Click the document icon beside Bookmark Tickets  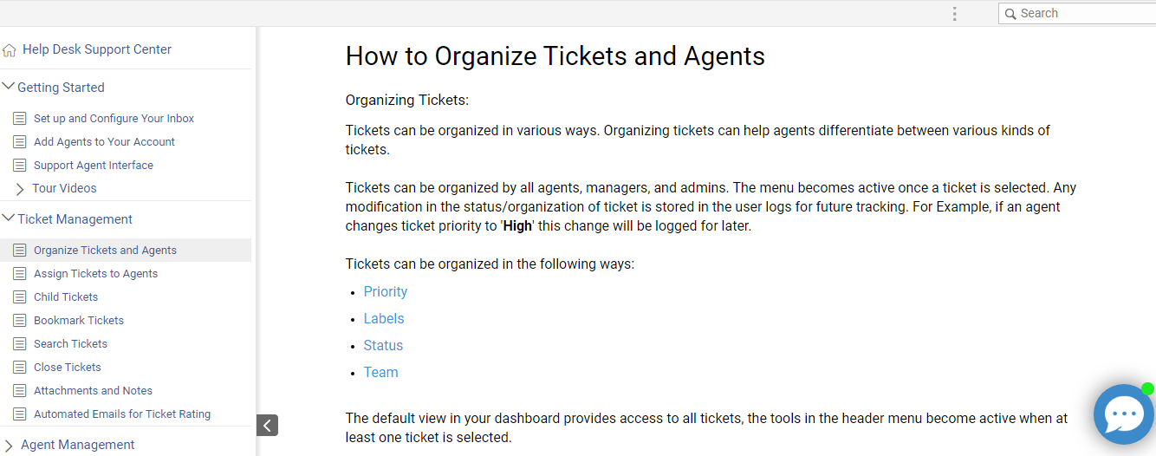tap(20, 321)
